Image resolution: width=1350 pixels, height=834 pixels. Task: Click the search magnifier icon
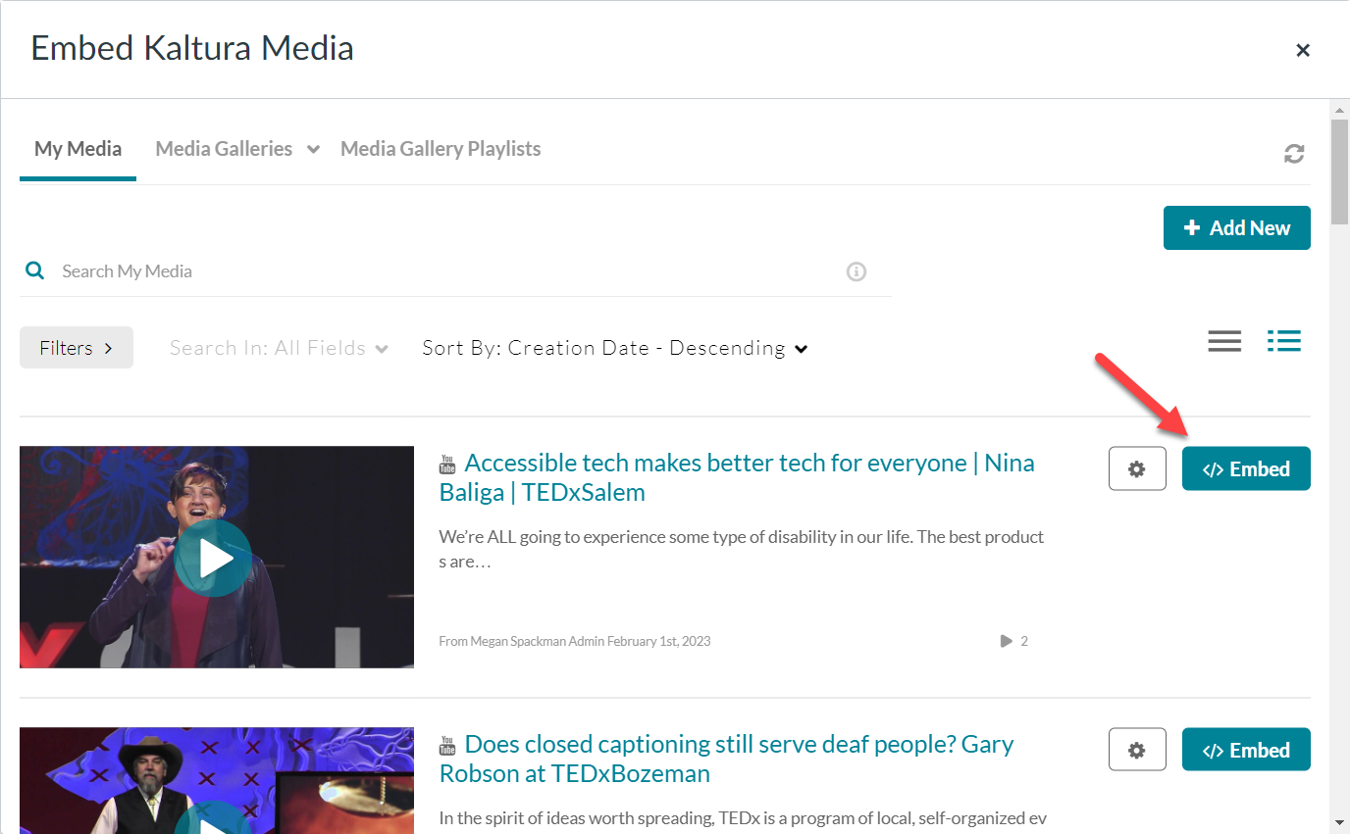[35, 270]
